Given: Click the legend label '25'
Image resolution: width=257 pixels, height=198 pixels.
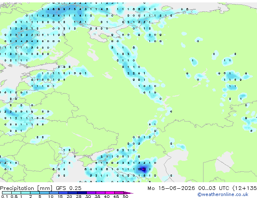Looking at the screenshot, I should [x=79, y=196].
